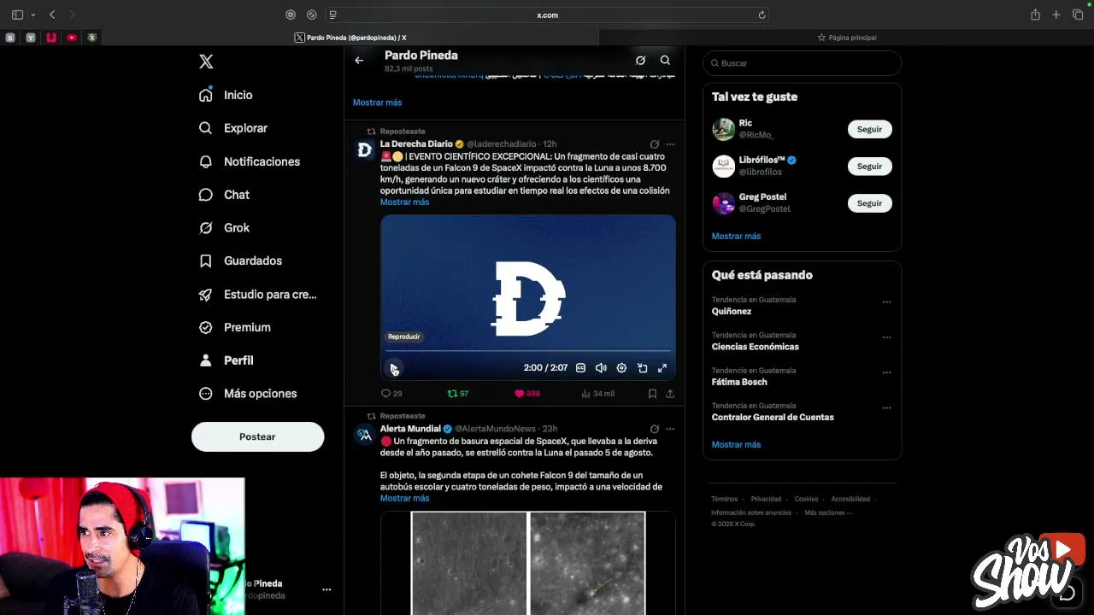Share the La Derecha Diario post

click(670, 394)
